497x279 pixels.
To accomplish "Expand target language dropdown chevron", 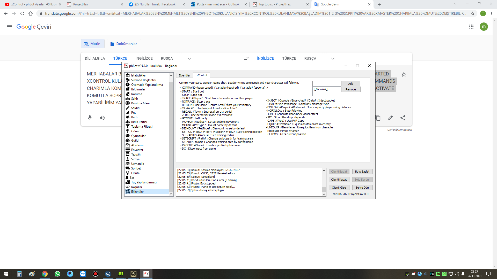I will (x=333, y=59).
